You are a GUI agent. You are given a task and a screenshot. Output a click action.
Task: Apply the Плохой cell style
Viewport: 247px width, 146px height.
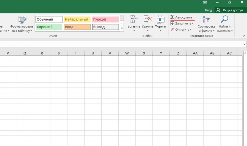(105, 19)
